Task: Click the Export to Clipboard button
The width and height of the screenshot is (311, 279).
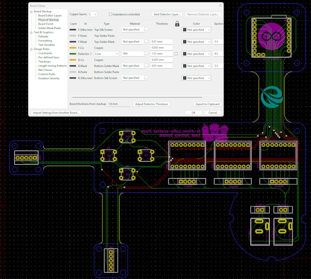Action: click(x=207, y=104)
